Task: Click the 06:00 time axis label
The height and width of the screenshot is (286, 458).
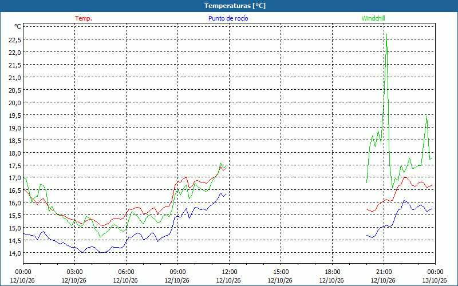Action: pos(126,272)
